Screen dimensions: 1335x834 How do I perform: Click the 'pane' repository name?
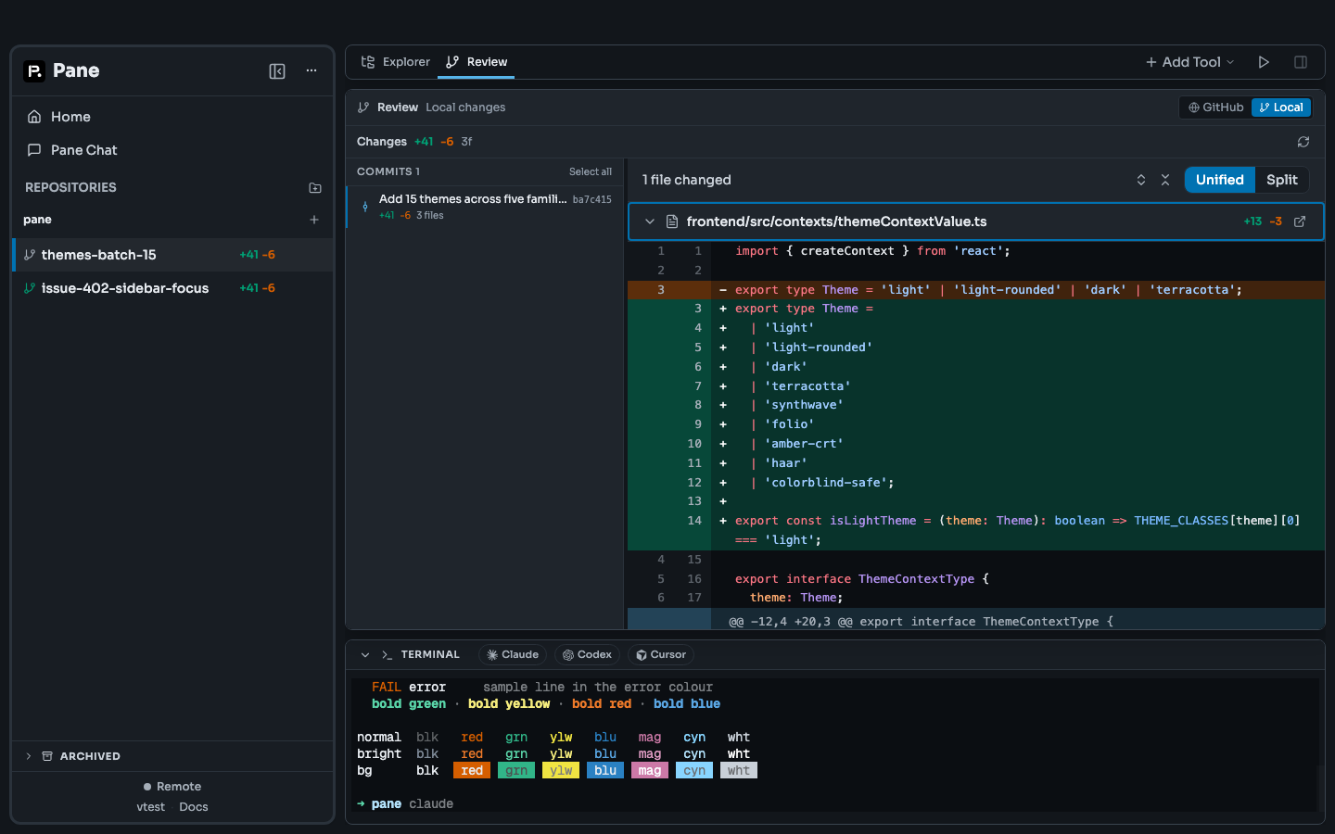37,220
